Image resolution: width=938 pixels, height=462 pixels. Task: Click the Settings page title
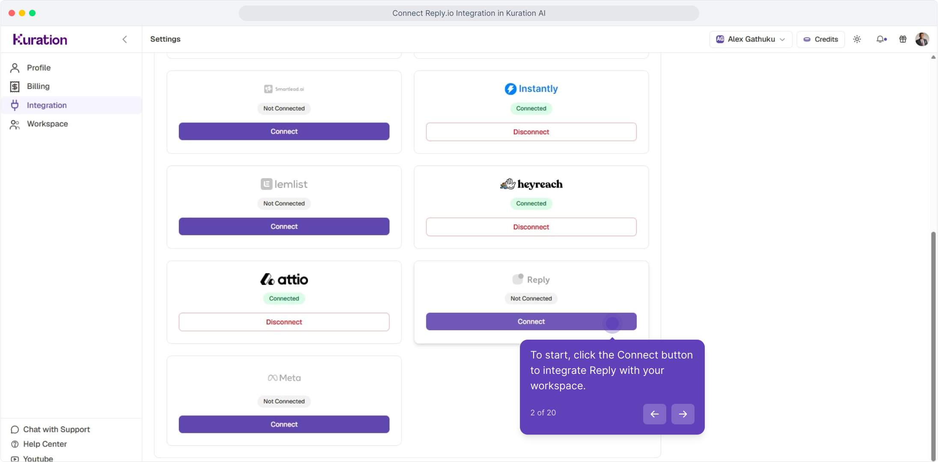coord(165,39)
